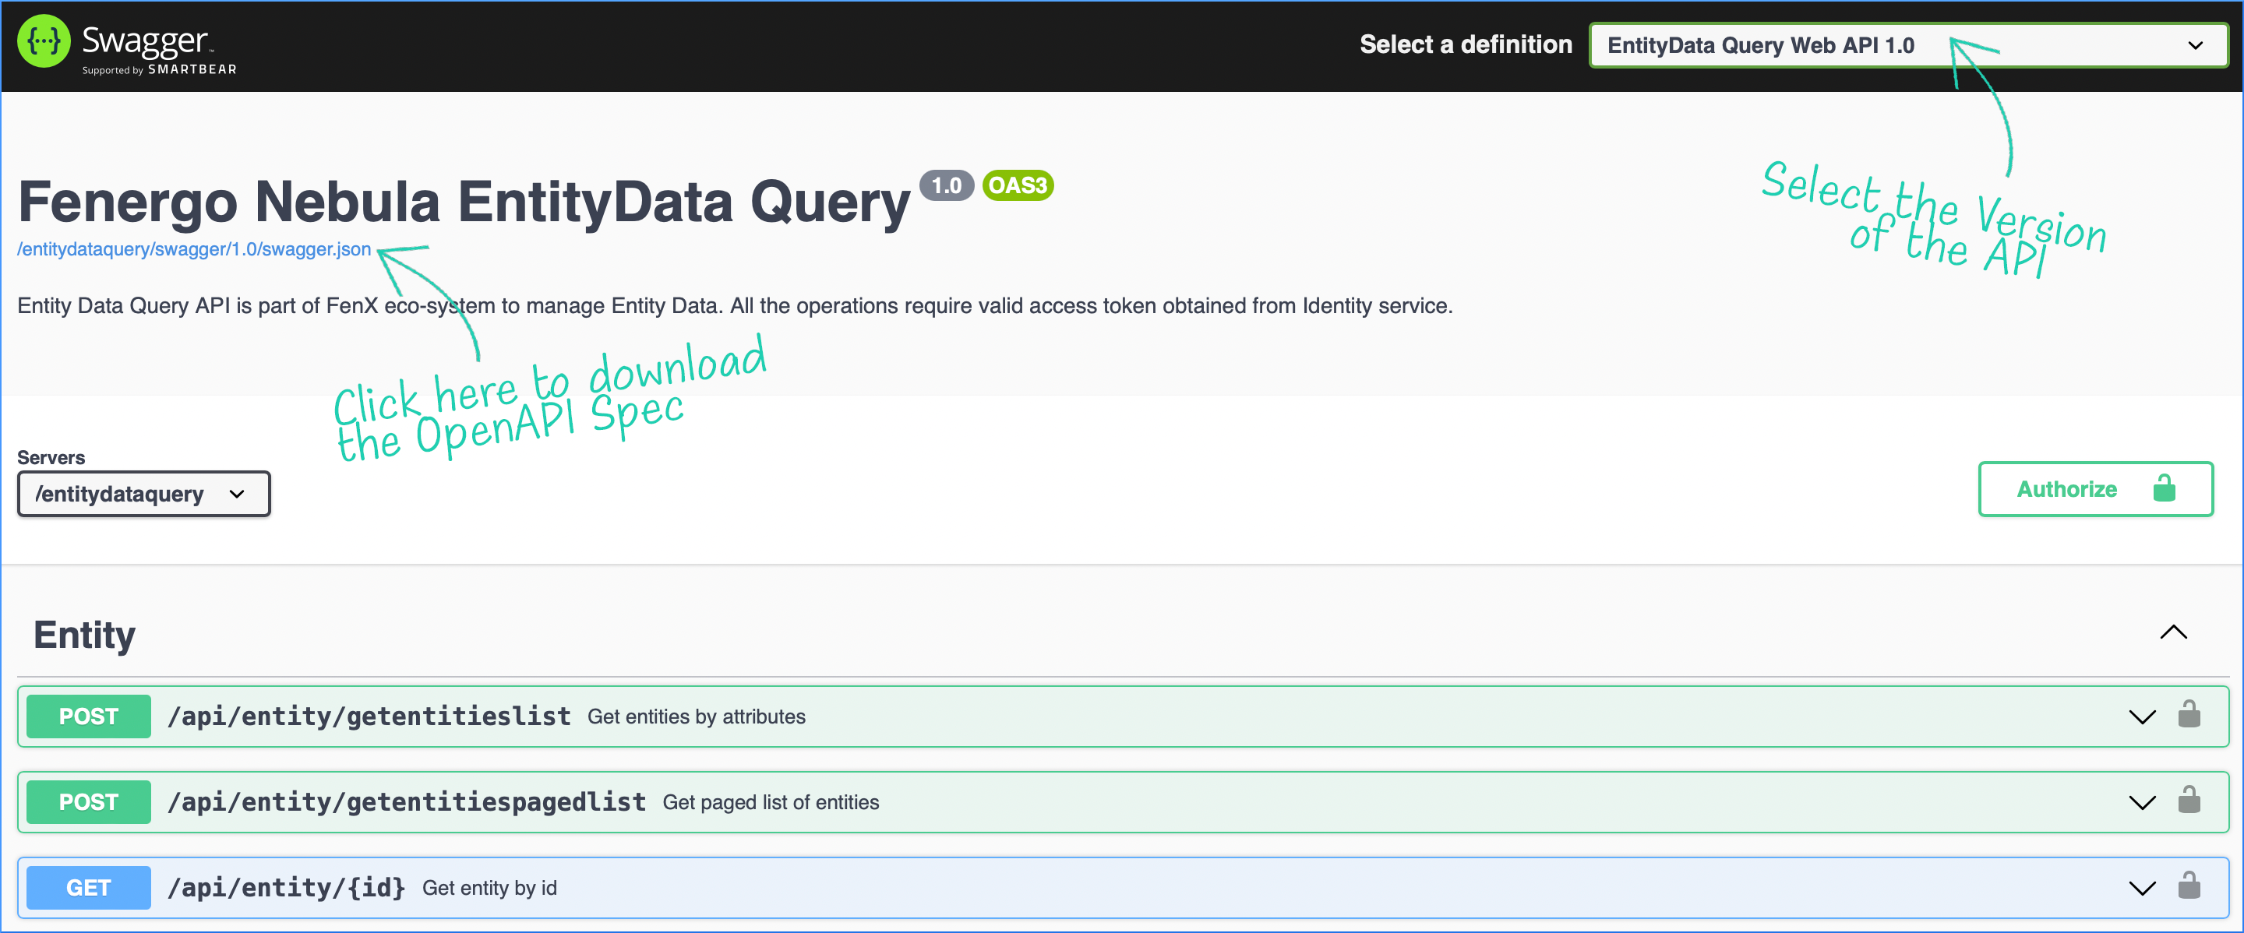Click the green lock icon in Authorize

pyautogui.click(x=2164, y=488)
